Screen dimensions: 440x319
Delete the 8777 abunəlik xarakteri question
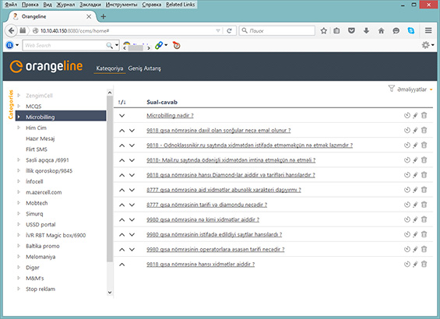[424, 190]
